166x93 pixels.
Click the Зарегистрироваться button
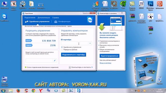pyautogui.click(x=109, y=56)
